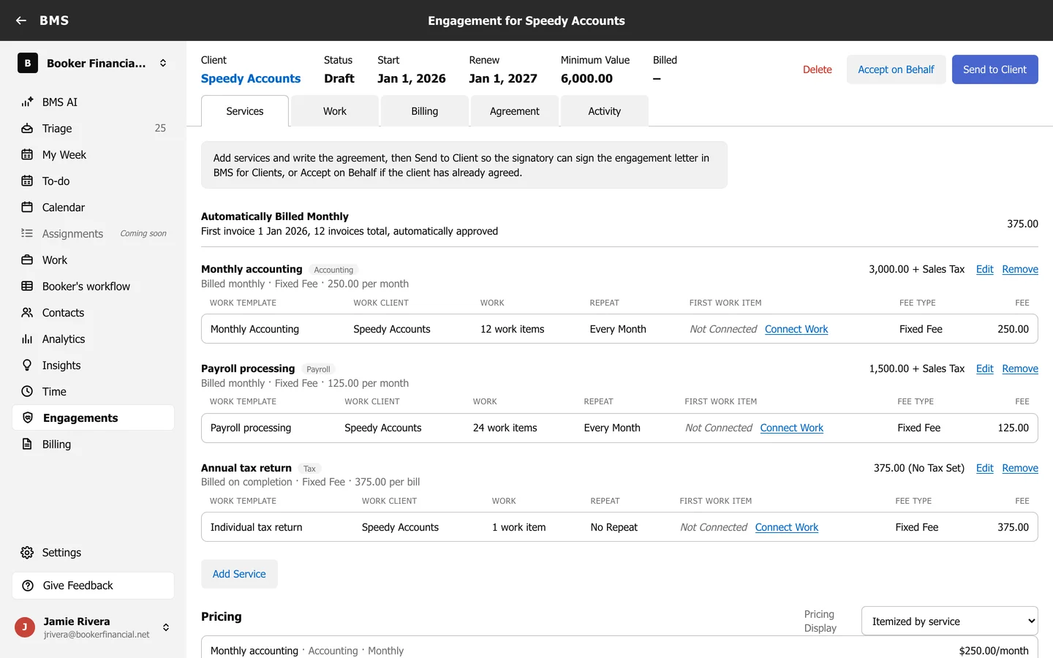The height and width of the screenshot is (658, 1053).
Task: Click the Send to Client button
Action: pyautogui.click(x=994, y=69)
